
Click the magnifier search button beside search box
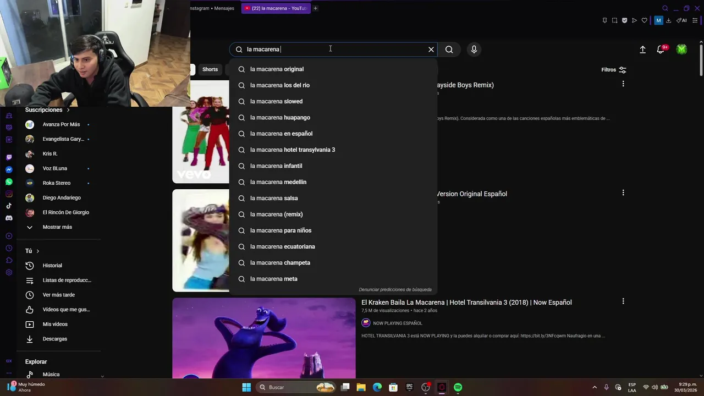coord(449,50)
